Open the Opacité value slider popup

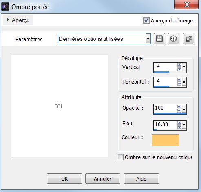pos(184,109)
